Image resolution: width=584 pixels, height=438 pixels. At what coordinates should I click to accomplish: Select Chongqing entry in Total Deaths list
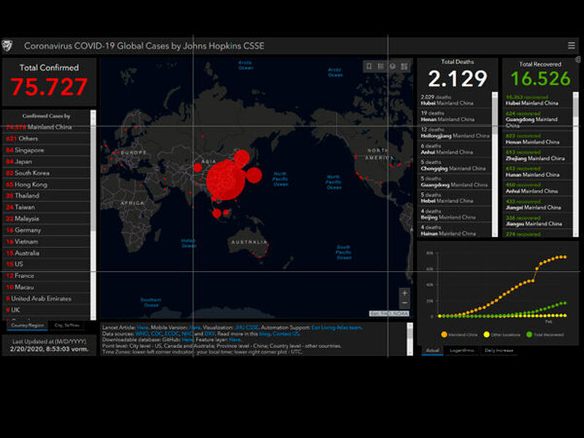pos(455,166)
